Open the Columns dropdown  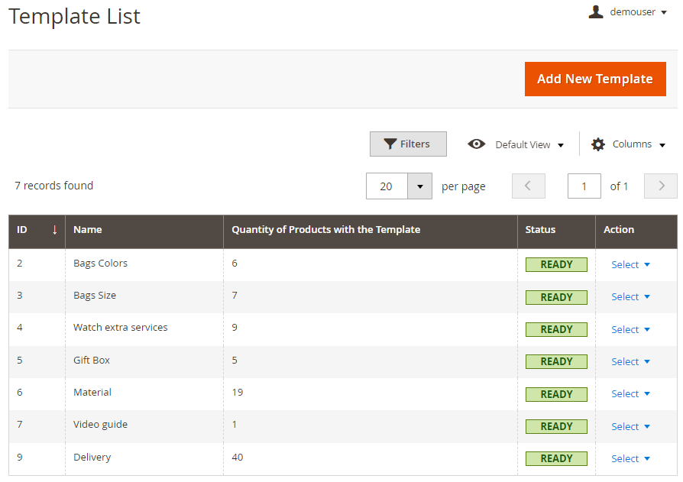(628, 144)
